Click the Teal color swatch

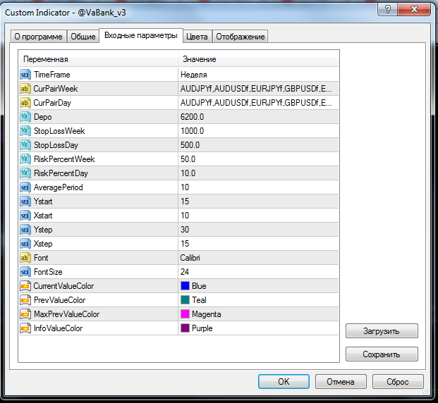[185, 300]
